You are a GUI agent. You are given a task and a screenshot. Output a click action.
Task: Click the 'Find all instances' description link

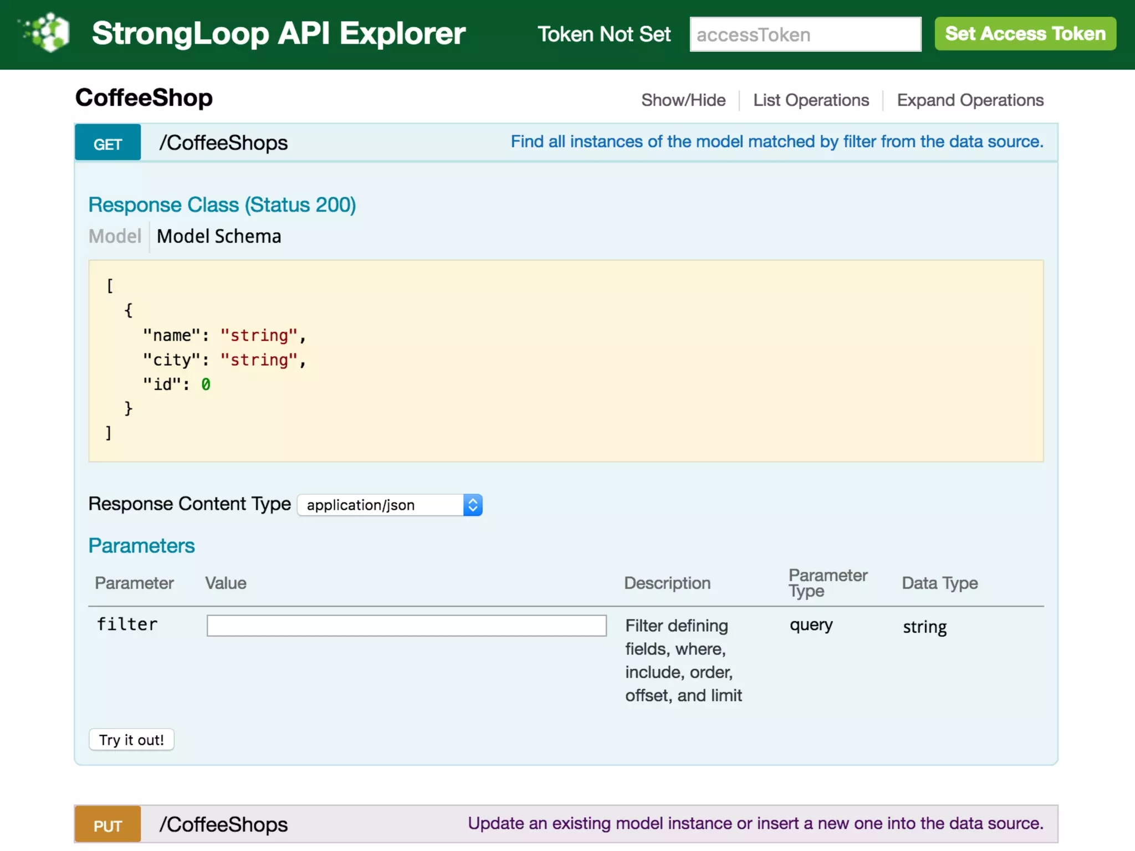(776, 142)
